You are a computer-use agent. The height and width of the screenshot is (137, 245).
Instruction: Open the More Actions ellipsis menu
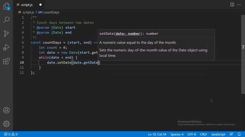[239, 5]
